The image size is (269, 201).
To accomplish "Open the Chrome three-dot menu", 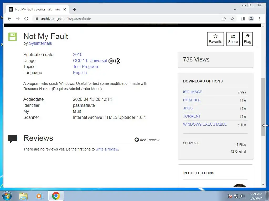I will click(x=260, y=19).
